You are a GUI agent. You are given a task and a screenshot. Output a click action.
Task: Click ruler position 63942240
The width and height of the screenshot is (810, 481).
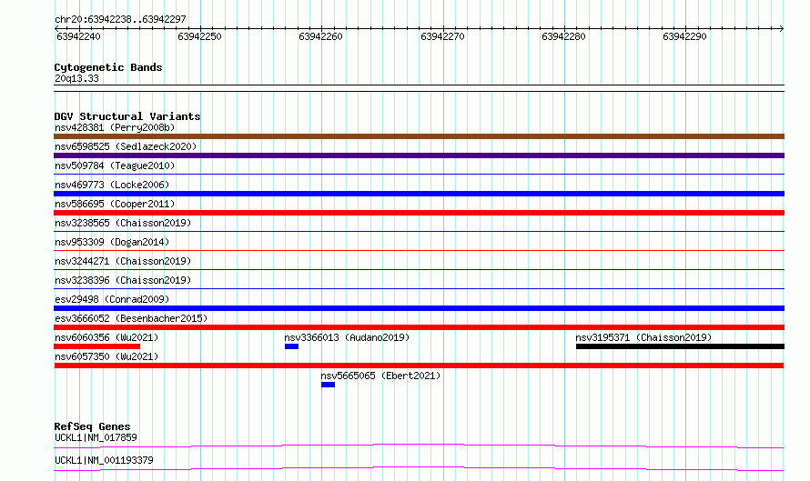[78, 36]
